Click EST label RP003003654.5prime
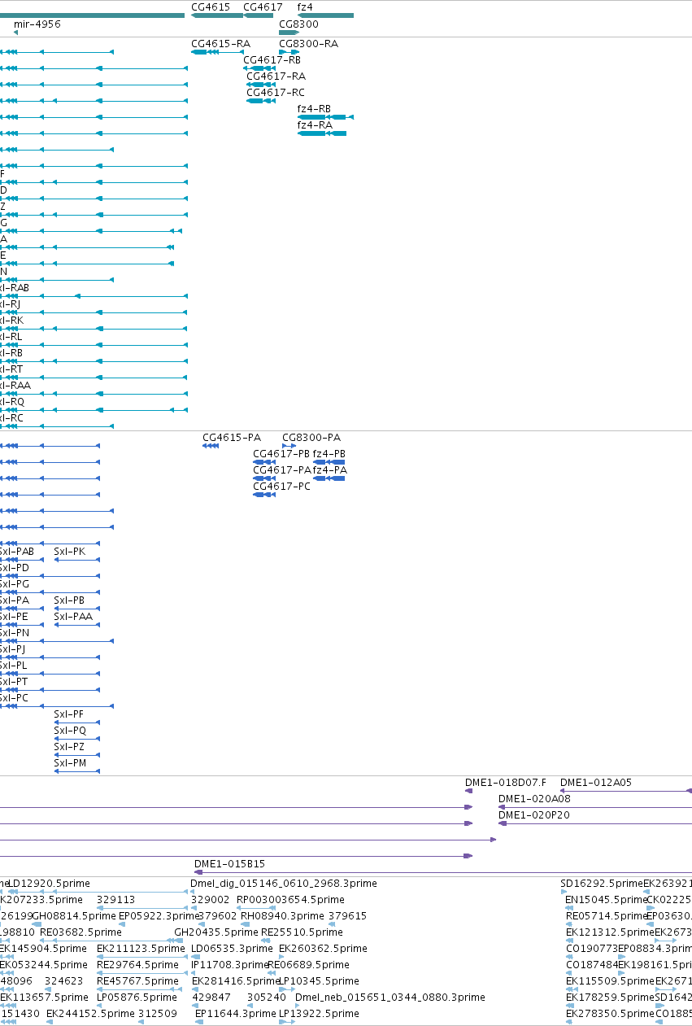Screen dimensions: 692x1026 tap(290, 900)
